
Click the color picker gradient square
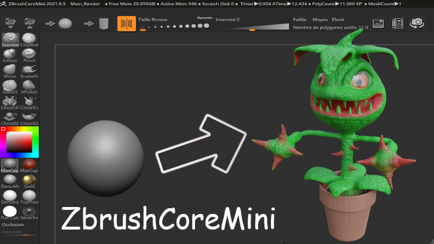(19, 141)
